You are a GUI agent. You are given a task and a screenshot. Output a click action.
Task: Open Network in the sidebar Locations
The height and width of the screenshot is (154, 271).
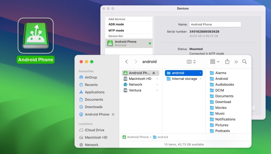(89, 145)
